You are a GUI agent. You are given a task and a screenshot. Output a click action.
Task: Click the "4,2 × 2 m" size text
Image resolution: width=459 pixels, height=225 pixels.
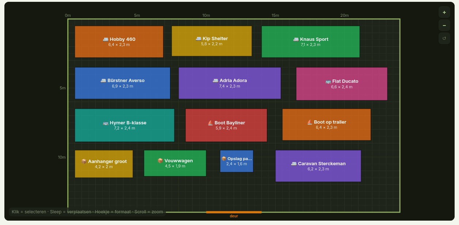tap(104, 167)
